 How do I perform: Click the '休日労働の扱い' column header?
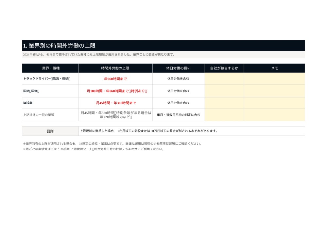tap(179, 68)
